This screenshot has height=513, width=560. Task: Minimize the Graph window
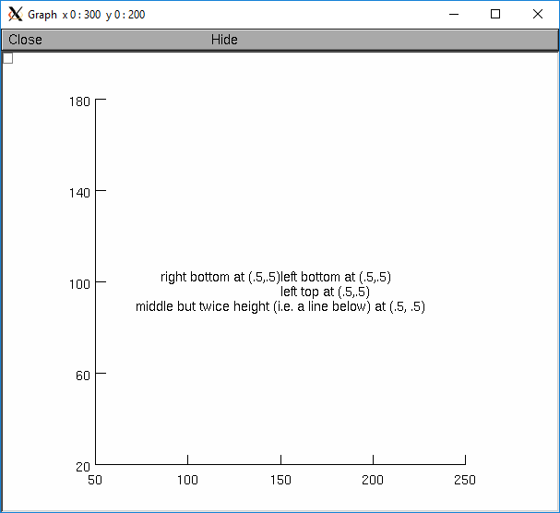point(453,14)
